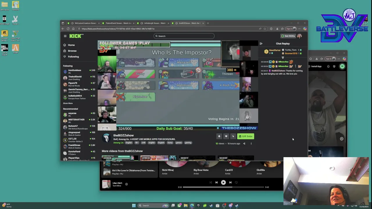
Task: Click the Kick search field
Action: 184,36
